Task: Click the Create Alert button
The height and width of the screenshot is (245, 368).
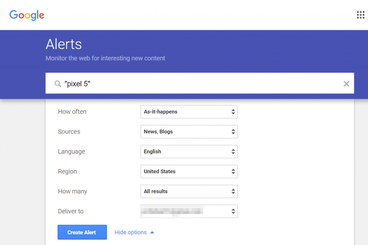Action: click(82, 232)
